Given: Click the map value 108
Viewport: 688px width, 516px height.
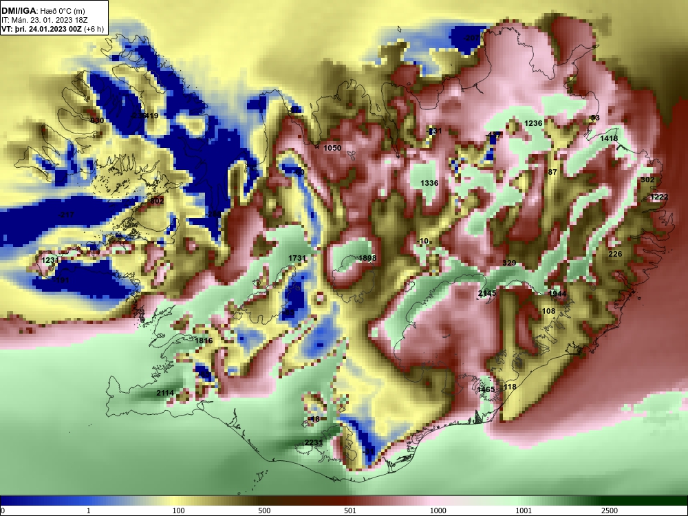Looking at the screenshot, I should click(548, 311).
